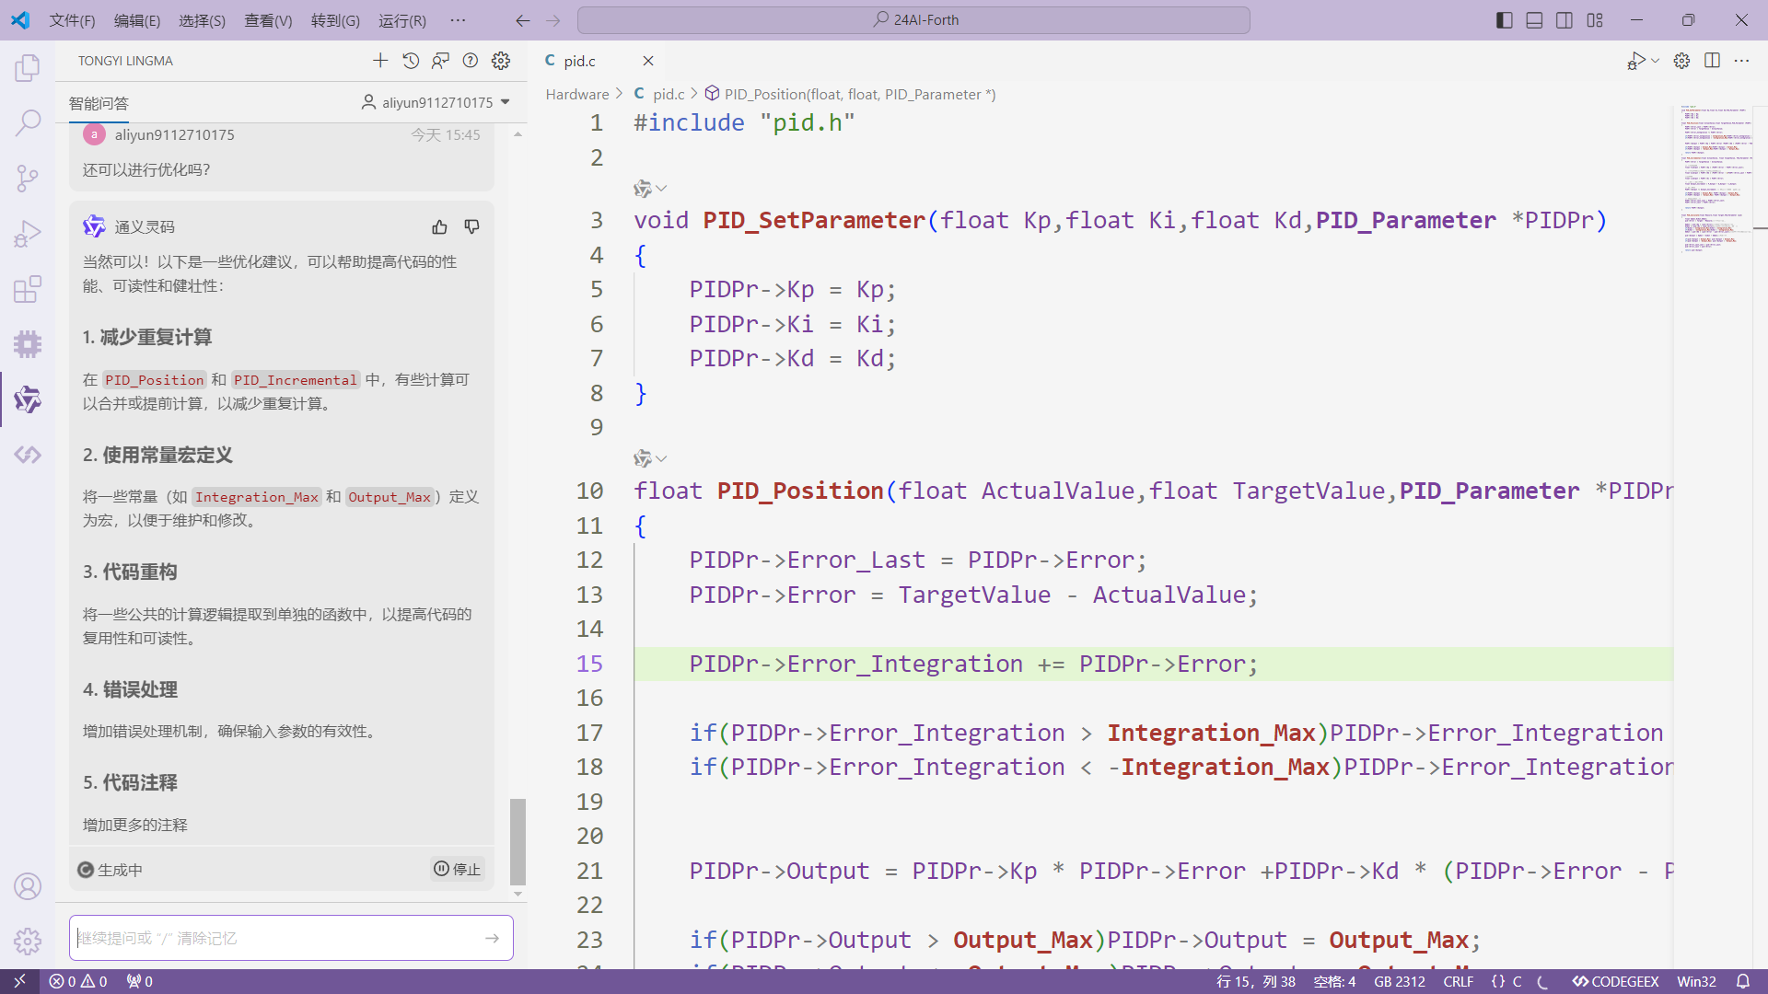Open the Search view in activity bar
Image resolution: width=1768 pixels, height=994 pixels.
[28, 122]
